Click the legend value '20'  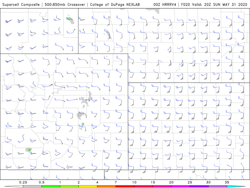[171, 182]
